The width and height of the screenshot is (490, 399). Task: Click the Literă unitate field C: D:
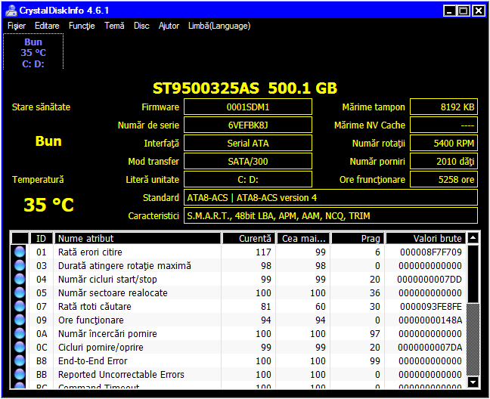coord(248,180)
